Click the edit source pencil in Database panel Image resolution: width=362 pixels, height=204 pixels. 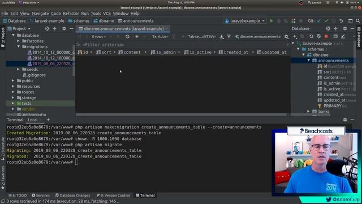point(343,36)
